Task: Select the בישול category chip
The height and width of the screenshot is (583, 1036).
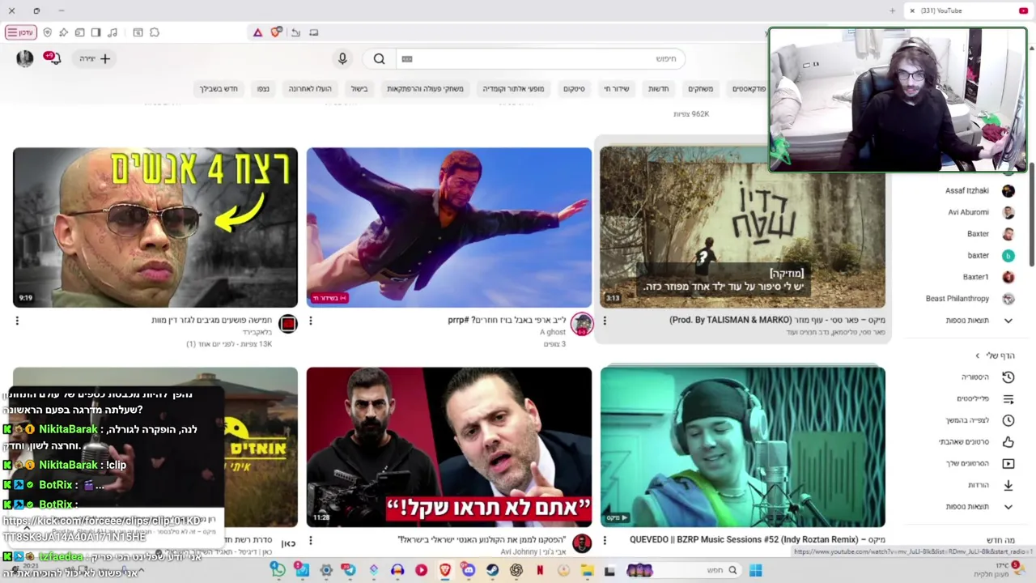Action: [x=359, y=88]
